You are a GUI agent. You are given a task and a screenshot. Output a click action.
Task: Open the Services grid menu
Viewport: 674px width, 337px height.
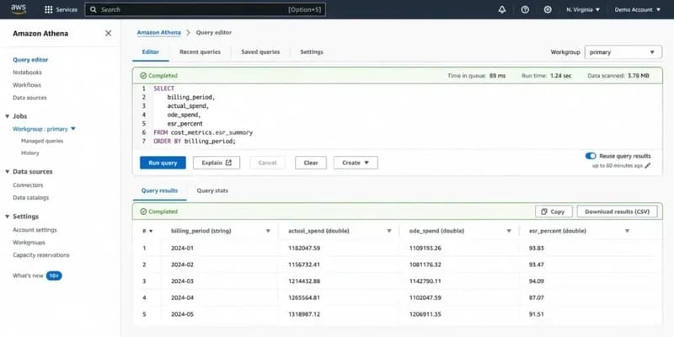(x=61, y=9)
